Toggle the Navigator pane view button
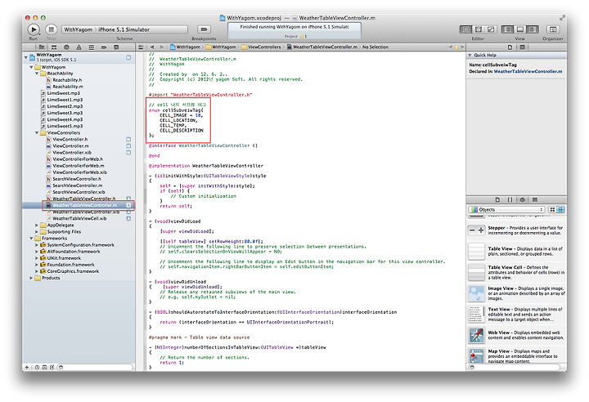589x402 pixels. (x=507, y=29)
